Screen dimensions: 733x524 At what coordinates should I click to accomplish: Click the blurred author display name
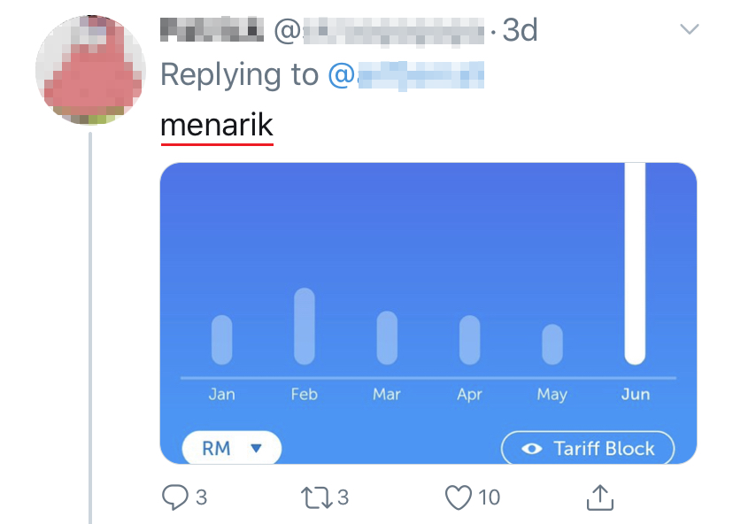pyautogui.click(x=212, y=30)
